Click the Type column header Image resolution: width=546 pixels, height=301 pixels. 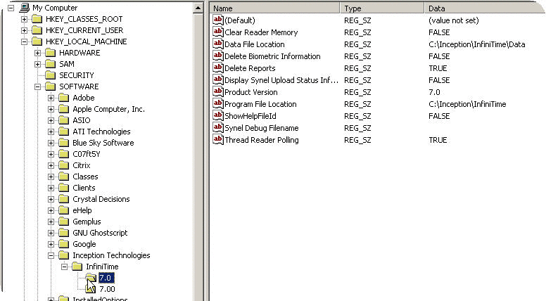coord(382,8)
